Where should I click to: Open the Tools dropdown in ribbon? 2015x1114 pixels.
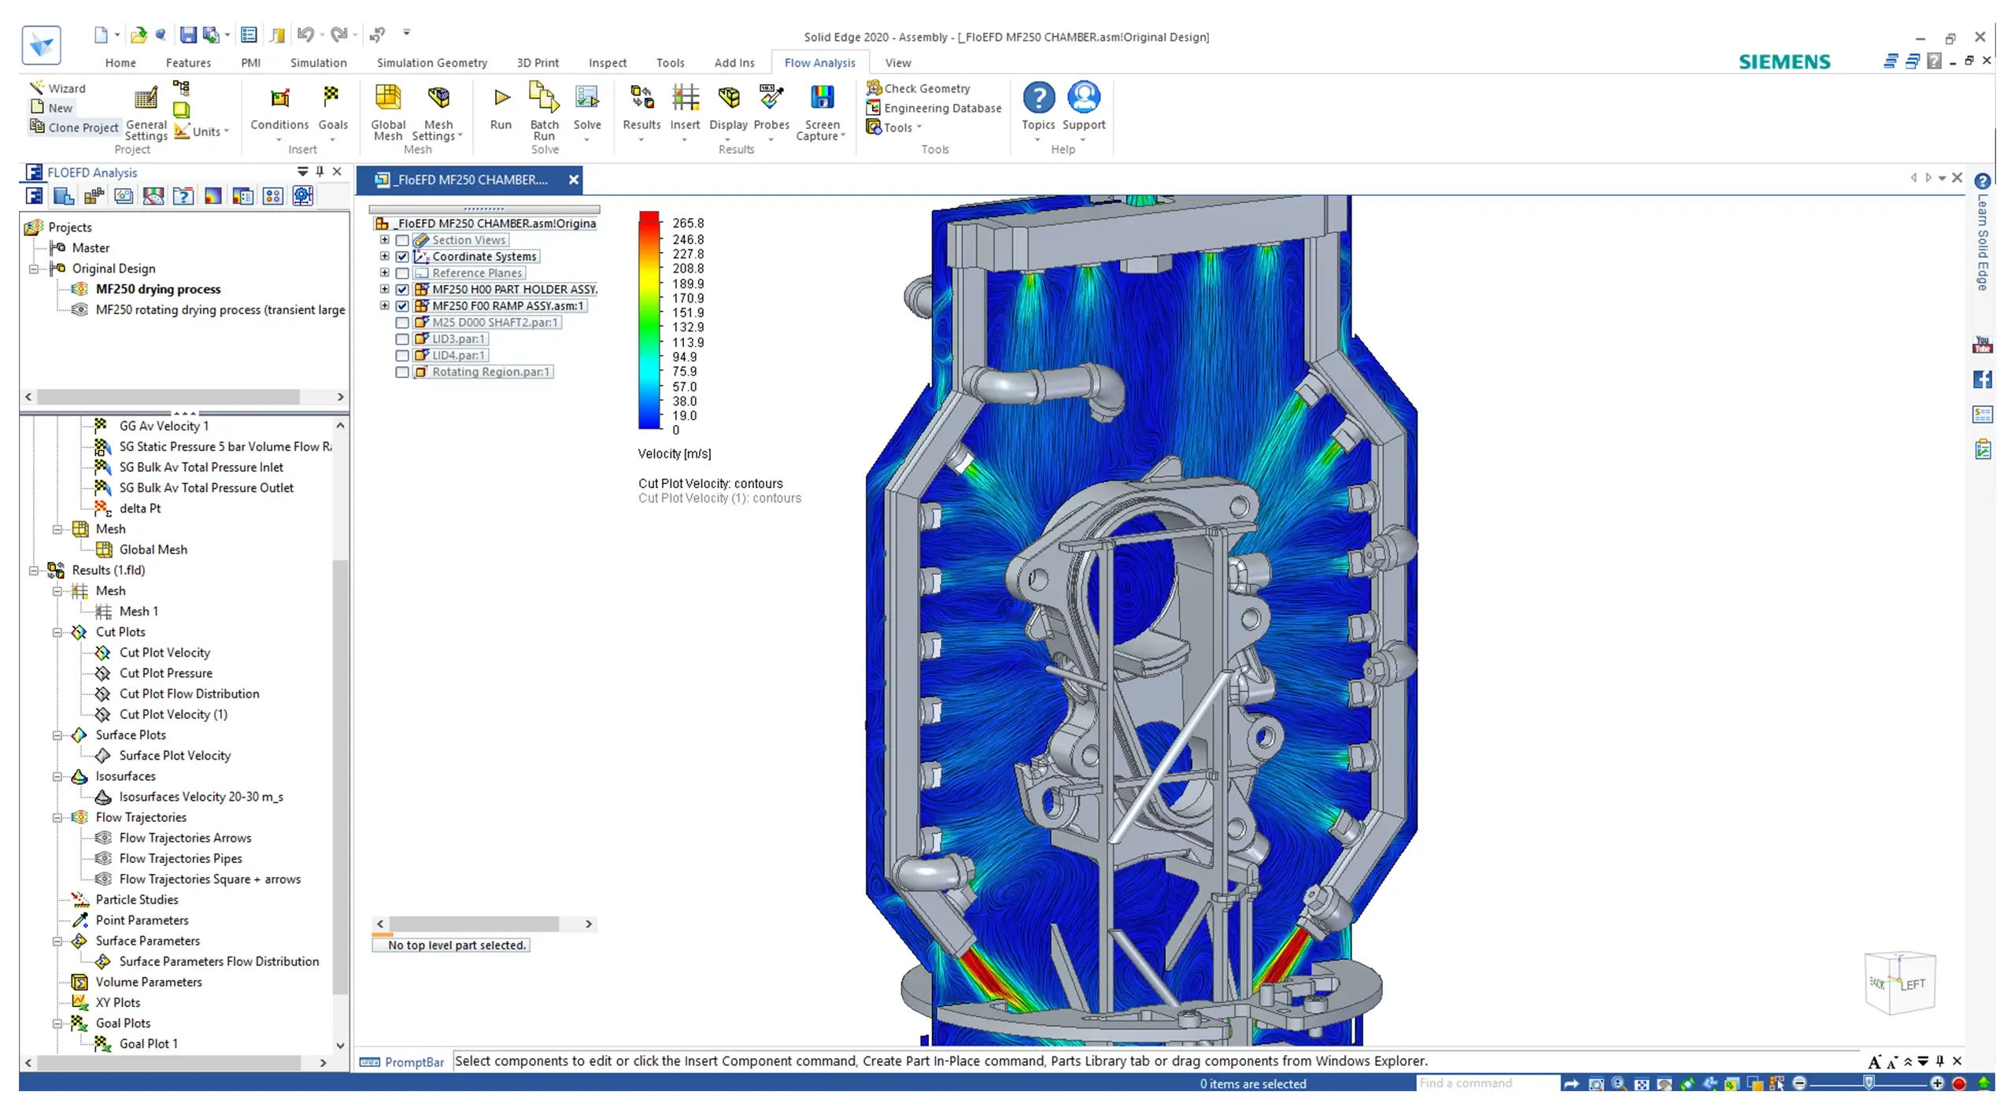(895, 128)
